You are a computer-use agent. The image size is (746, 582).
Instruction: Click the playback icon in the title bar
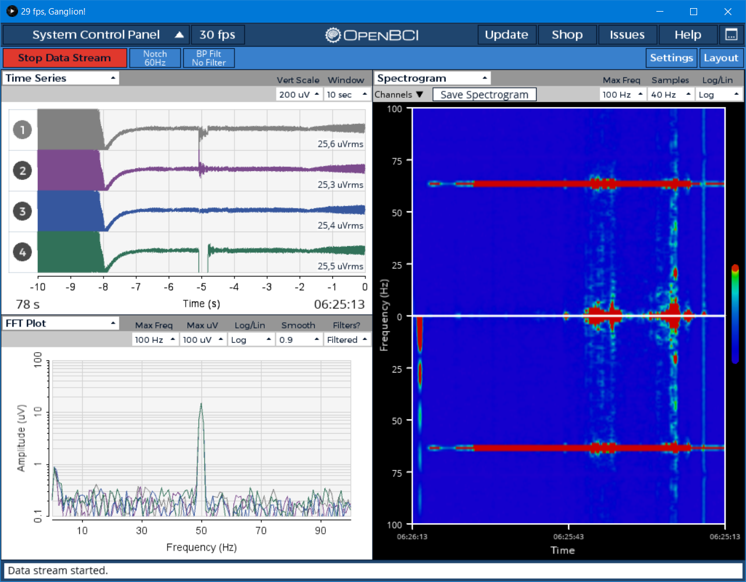[x=10, y=11]
